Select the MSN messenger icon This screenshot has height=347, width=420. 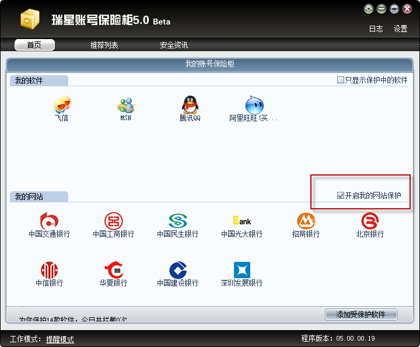click(125, 106)
